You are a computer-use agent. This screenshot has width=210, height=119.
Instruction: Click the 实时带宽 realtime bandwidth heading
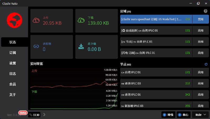pos(36,64)
